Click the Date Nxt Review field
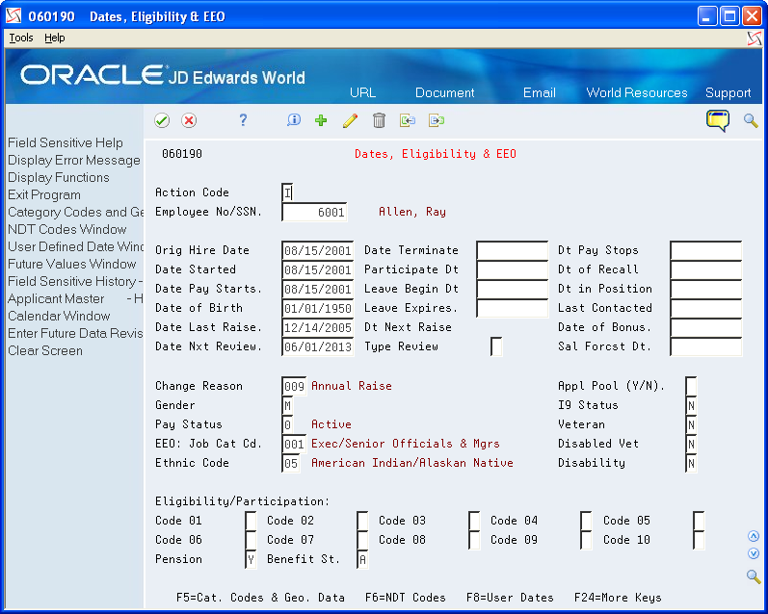The height and width of the screenshot is (614, 768). [x=317, y=346]
